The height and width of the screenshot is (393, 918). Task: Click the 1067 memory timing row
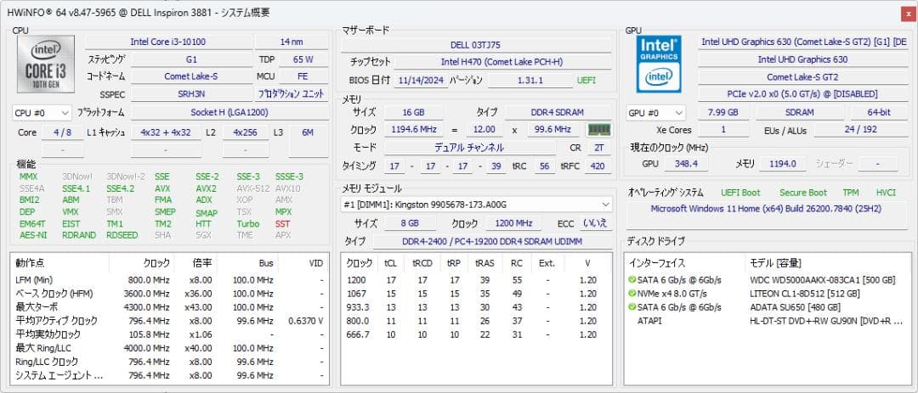476,294
